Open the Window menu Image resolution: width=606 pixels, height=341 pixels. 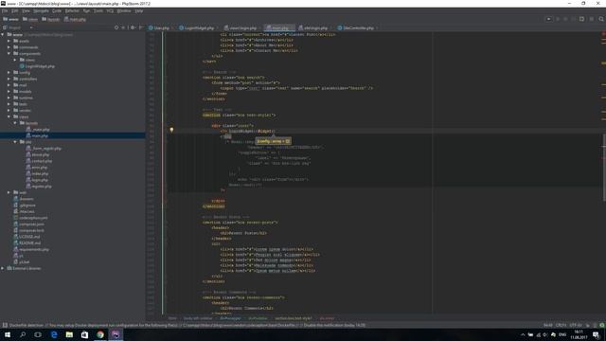pos(124,10)
